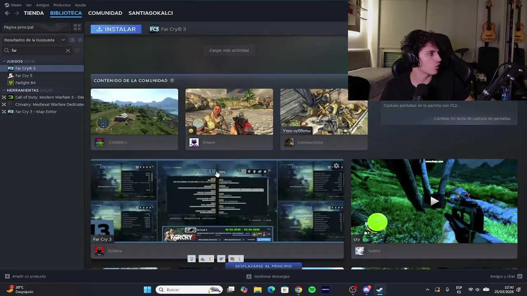Click the INSTALAR button
527x296 pixels.
(x=116, y=29)
